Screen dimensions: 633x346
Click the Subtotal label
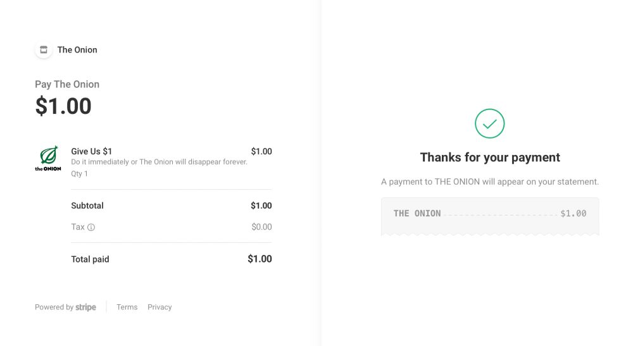pyautogui.click(x=87, y=206)
